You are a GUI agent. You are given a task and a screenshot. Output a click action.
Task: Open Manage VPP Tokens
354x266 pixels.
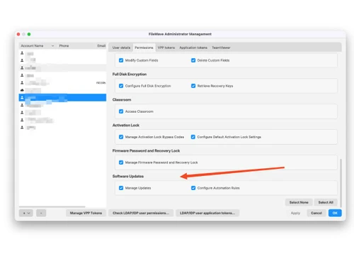86,213
